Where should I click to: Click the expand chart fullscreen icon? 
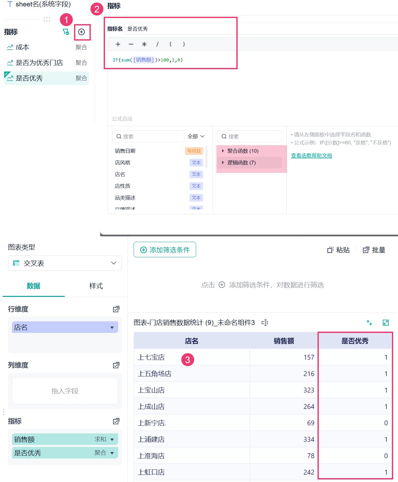[x=386, y=323]
